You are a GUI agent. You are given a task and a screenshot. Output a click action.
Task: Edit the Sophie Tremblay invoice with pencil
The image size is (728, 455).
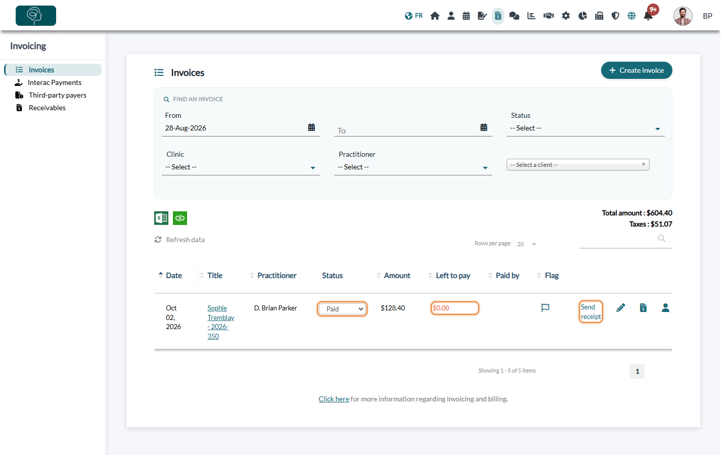click(621, 307)
